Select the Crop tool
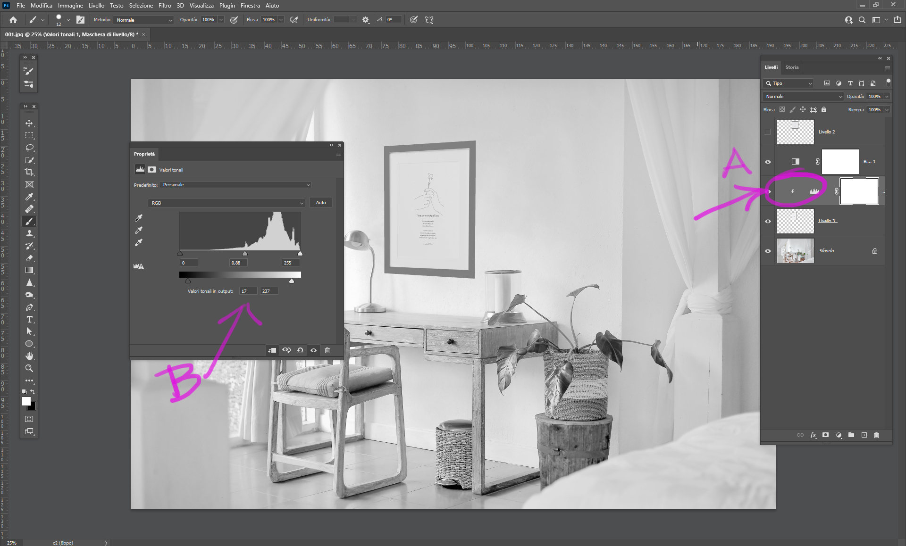Viewport: 906px width, 546px height. pyautogui.click(x=29, y=172)
